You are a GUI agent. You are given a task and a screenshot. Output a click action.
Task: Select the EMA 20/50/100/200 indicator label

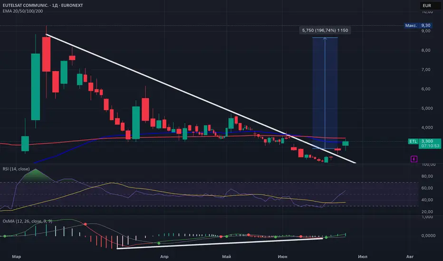pyautogui.click(x=23, y=11)
